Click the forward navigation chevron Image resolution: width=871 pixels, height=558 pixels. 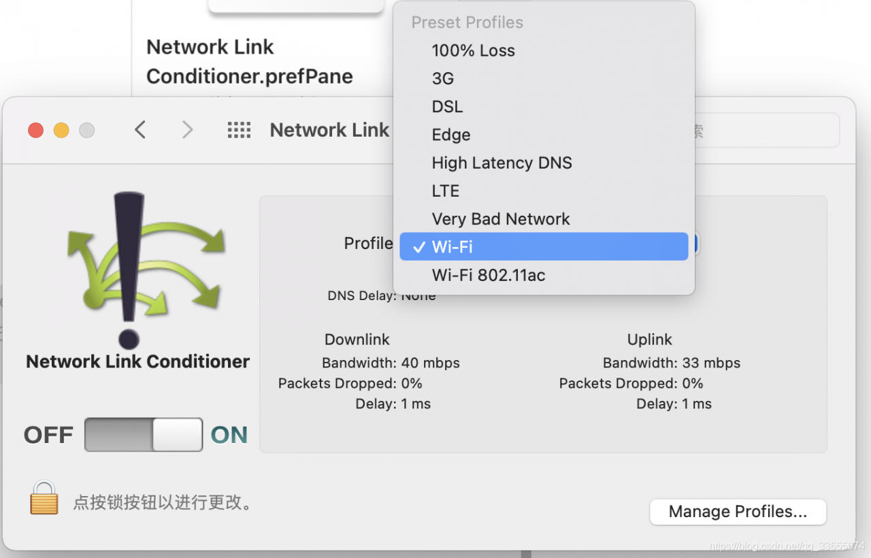click(x=187, y=129)
